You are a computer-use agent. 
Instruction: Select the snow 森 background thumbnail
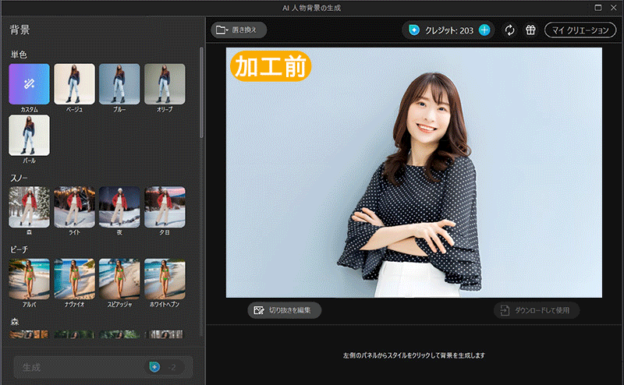pos(29,207)
